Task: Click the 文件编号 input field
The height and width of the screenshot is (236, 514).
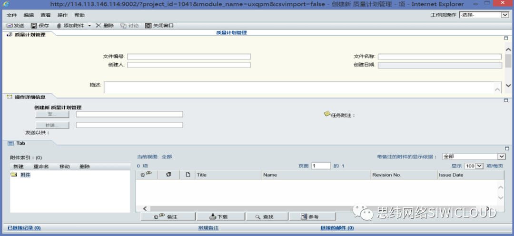Action: point(189,57)
